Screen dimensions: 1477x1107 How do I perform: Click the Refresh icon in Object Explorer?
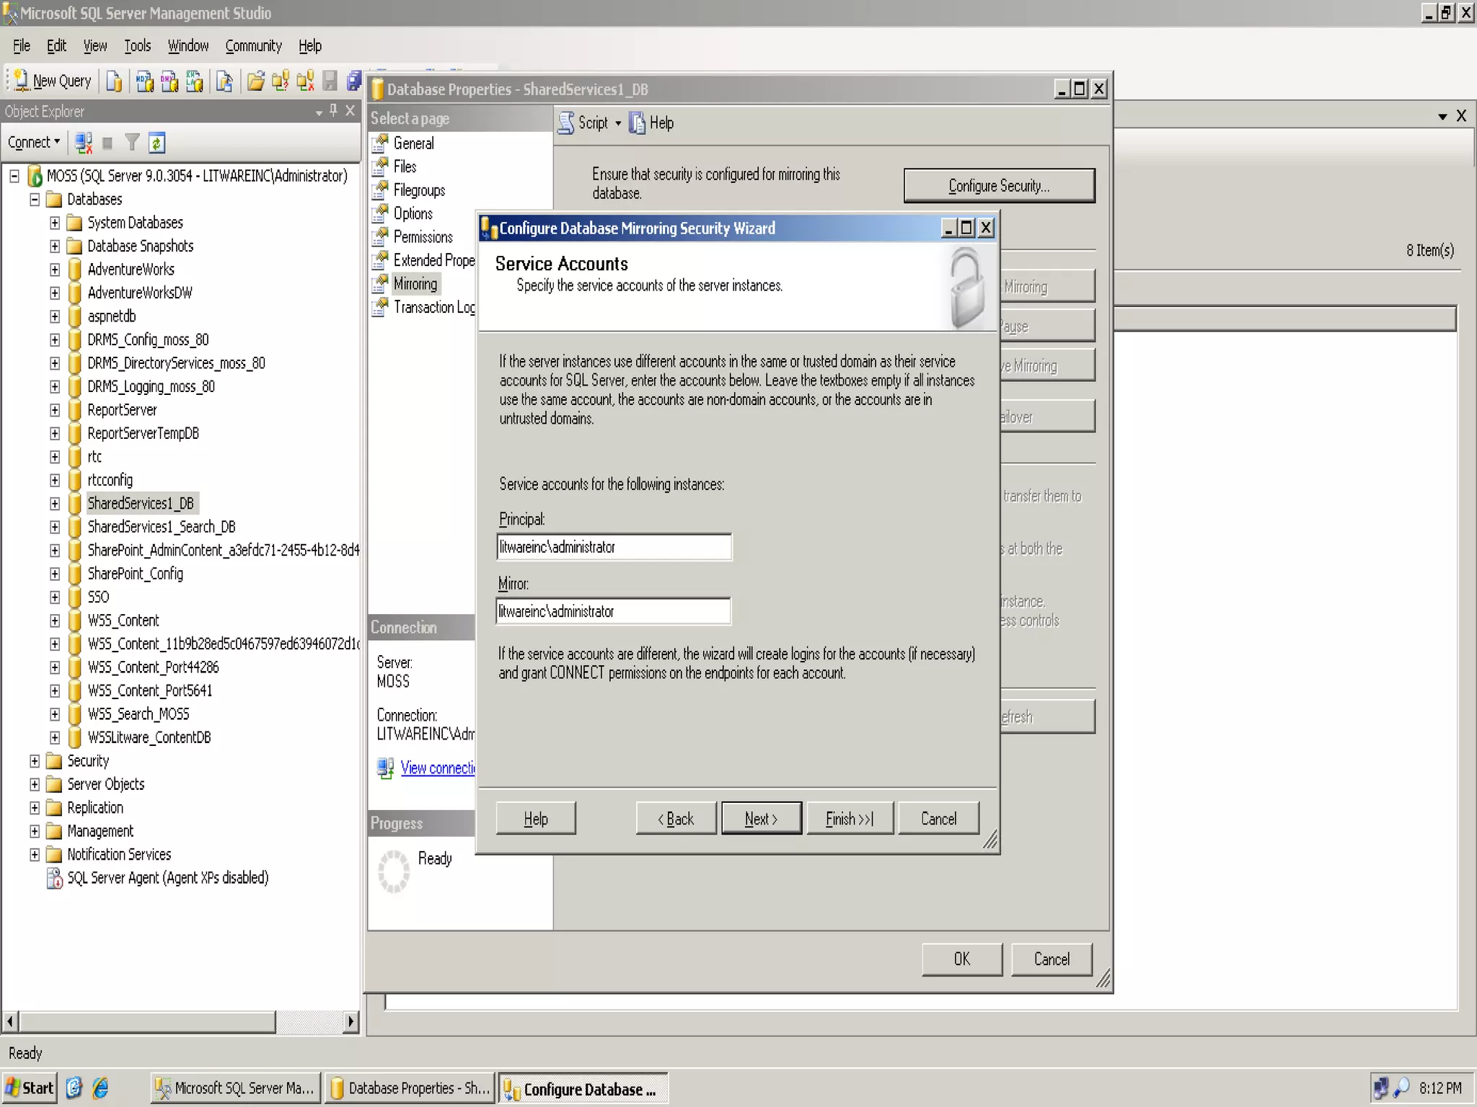156,143
